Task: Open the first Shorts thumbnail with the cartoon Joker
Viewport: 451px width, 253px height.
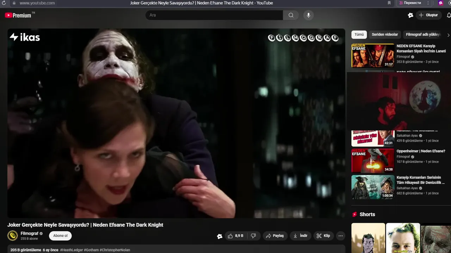Action: pyautogui.click(x=368, y=238)
